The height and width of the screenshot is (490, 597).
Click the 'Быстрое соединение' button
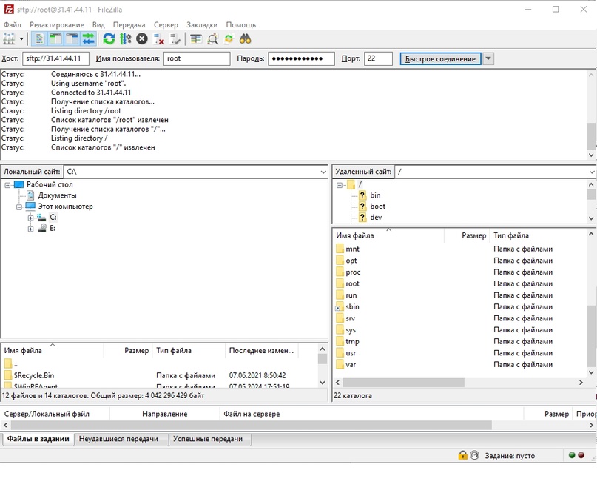click(x=440, y=59)
